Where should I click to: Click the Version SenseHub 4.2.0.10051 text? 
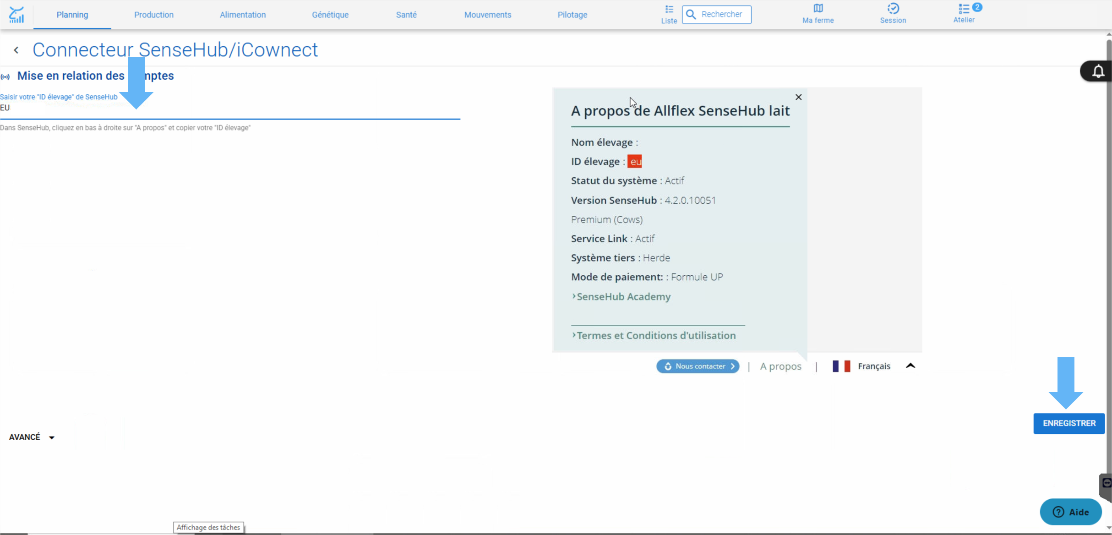click(643, 200)
